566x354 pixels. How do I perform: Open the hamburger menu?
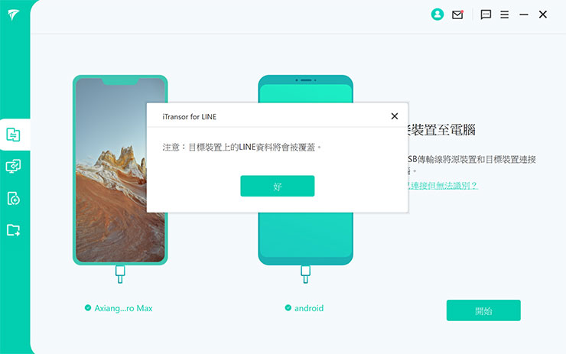(x=505, y=15)
